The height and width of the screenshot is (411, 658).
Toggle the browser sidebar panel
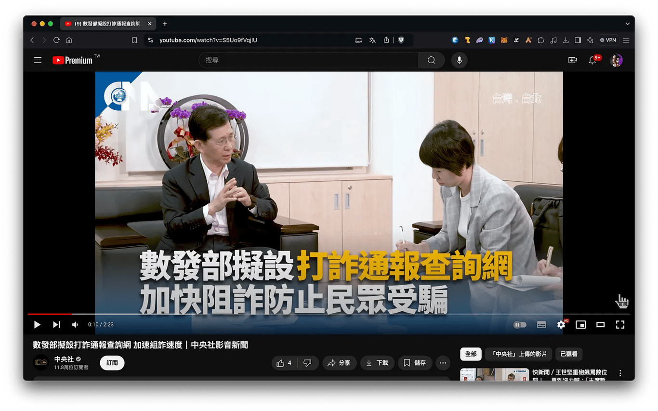578,40
